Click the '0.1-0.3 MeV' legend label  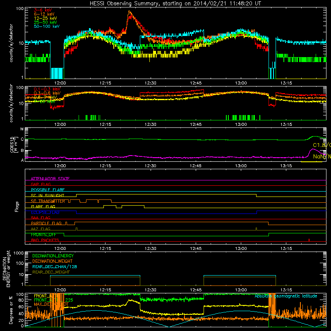pos(47,89)
